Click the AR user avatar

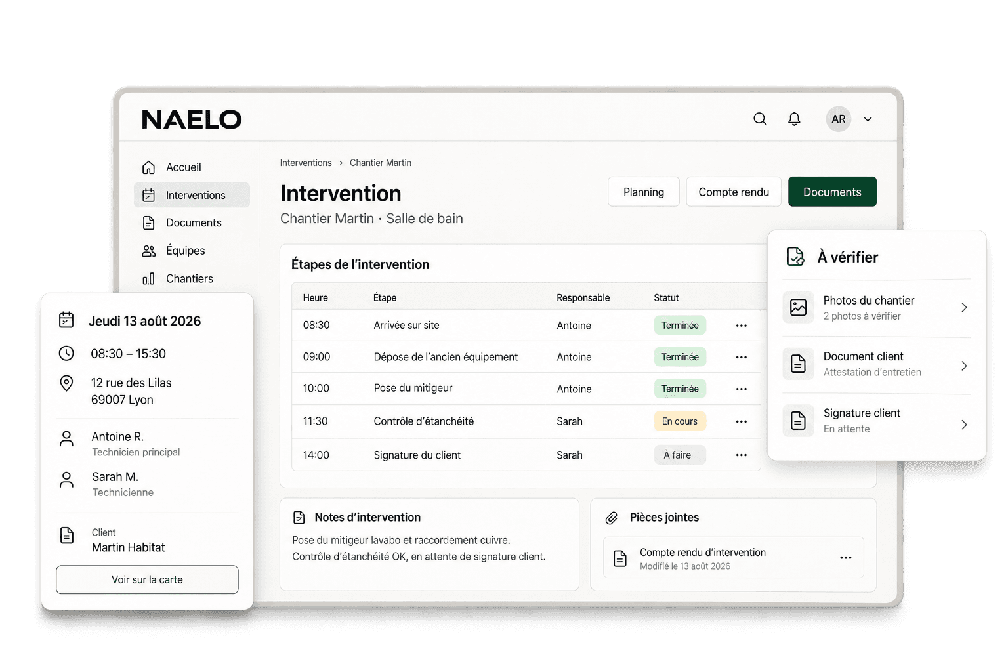[839, 119]
